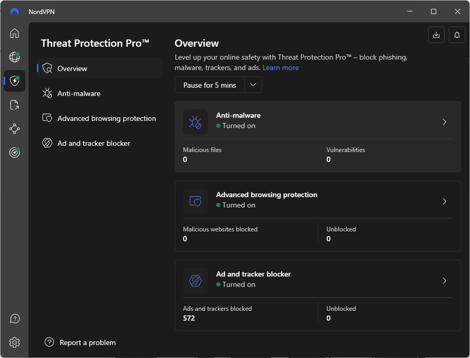
Task: Open the VPN globe icon in sidebar
Action: click(x=15, y=57)
